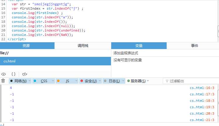Open dropdown arrow next to JS
This screenshot has height=126, width=219.
(x=76, y=81)
